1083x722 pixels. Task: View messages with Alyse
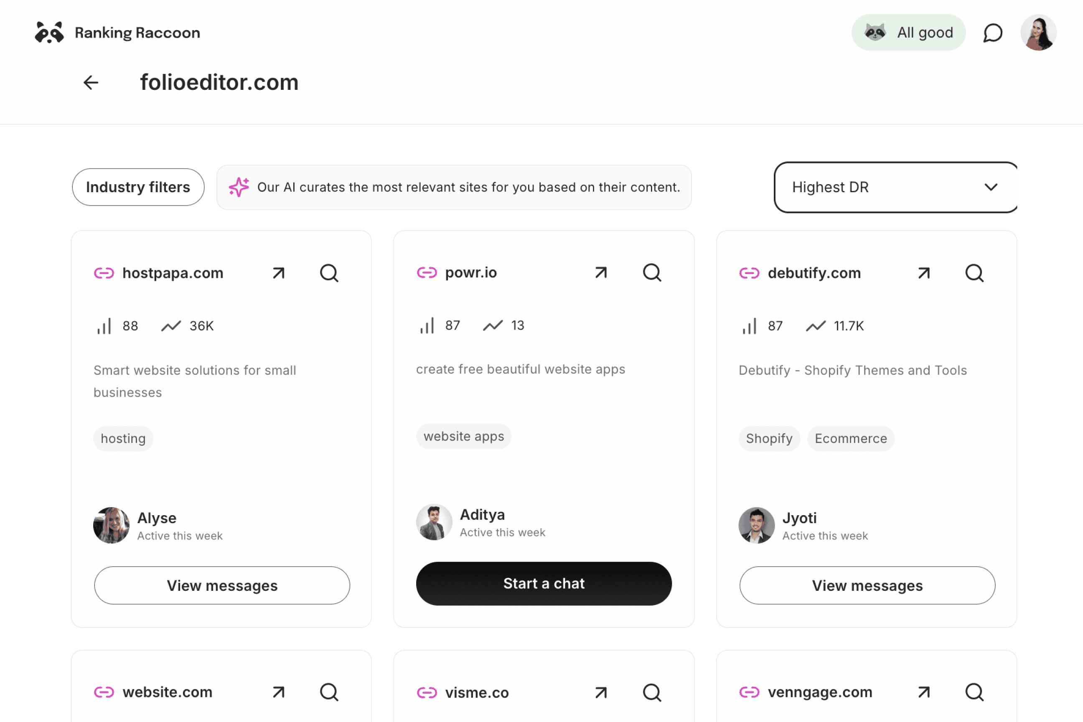pos(222,585)
